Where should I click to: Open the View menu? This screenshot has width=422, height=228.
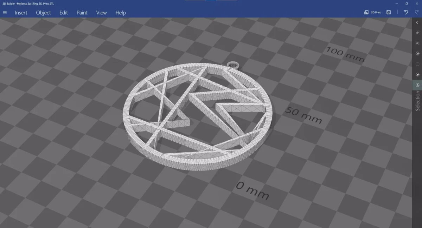click(x=101, y=13)
